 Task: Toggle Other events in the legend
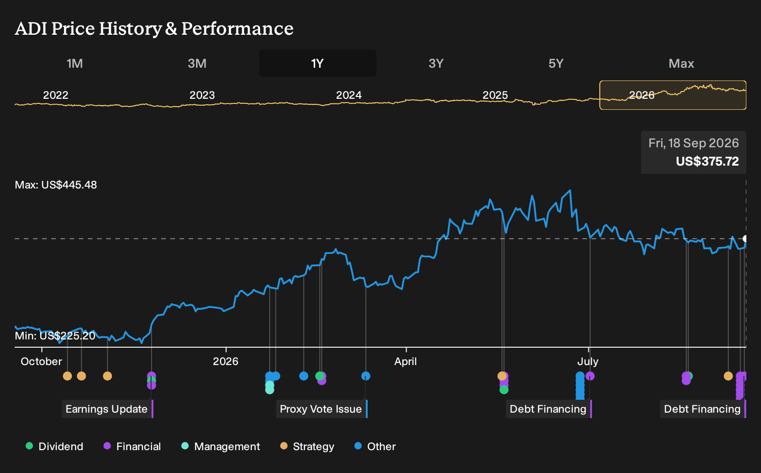(375, 446)
